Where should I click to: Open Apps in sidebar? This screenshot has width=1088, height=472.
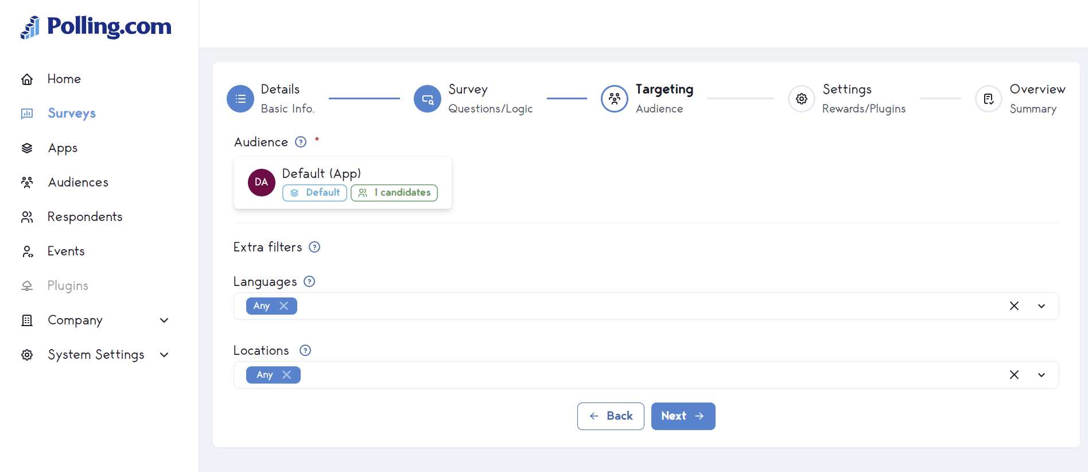pyautogui.click(x=63, y=148)
